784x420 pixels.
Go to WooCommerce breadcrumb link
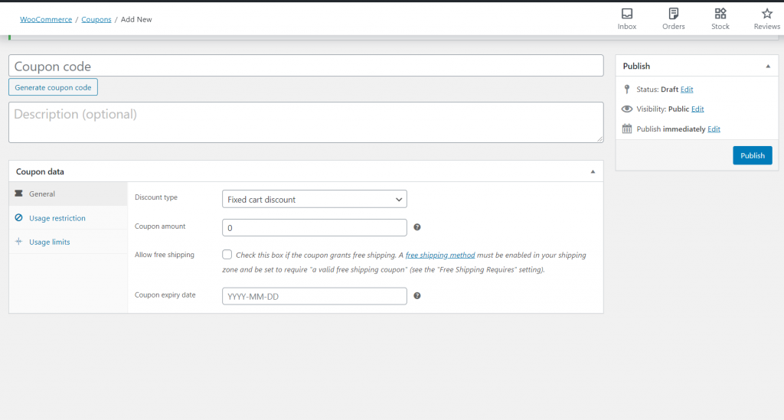pyautogui.click(x=46, y=19)
